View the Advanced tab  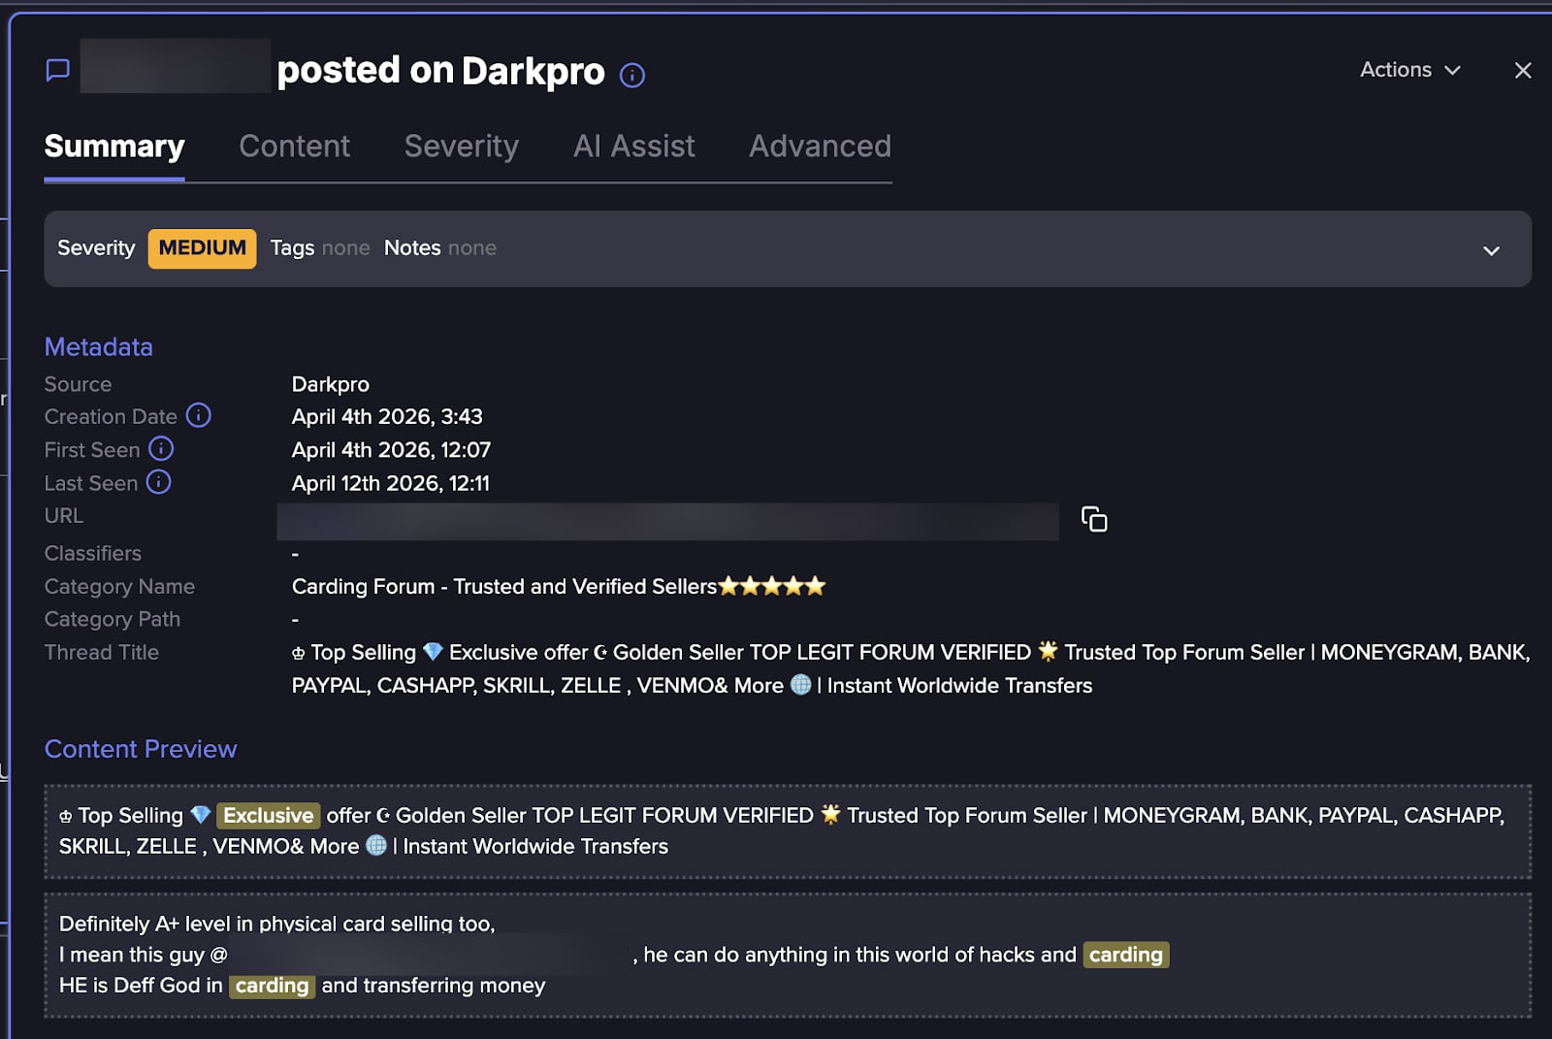point(820,146)
